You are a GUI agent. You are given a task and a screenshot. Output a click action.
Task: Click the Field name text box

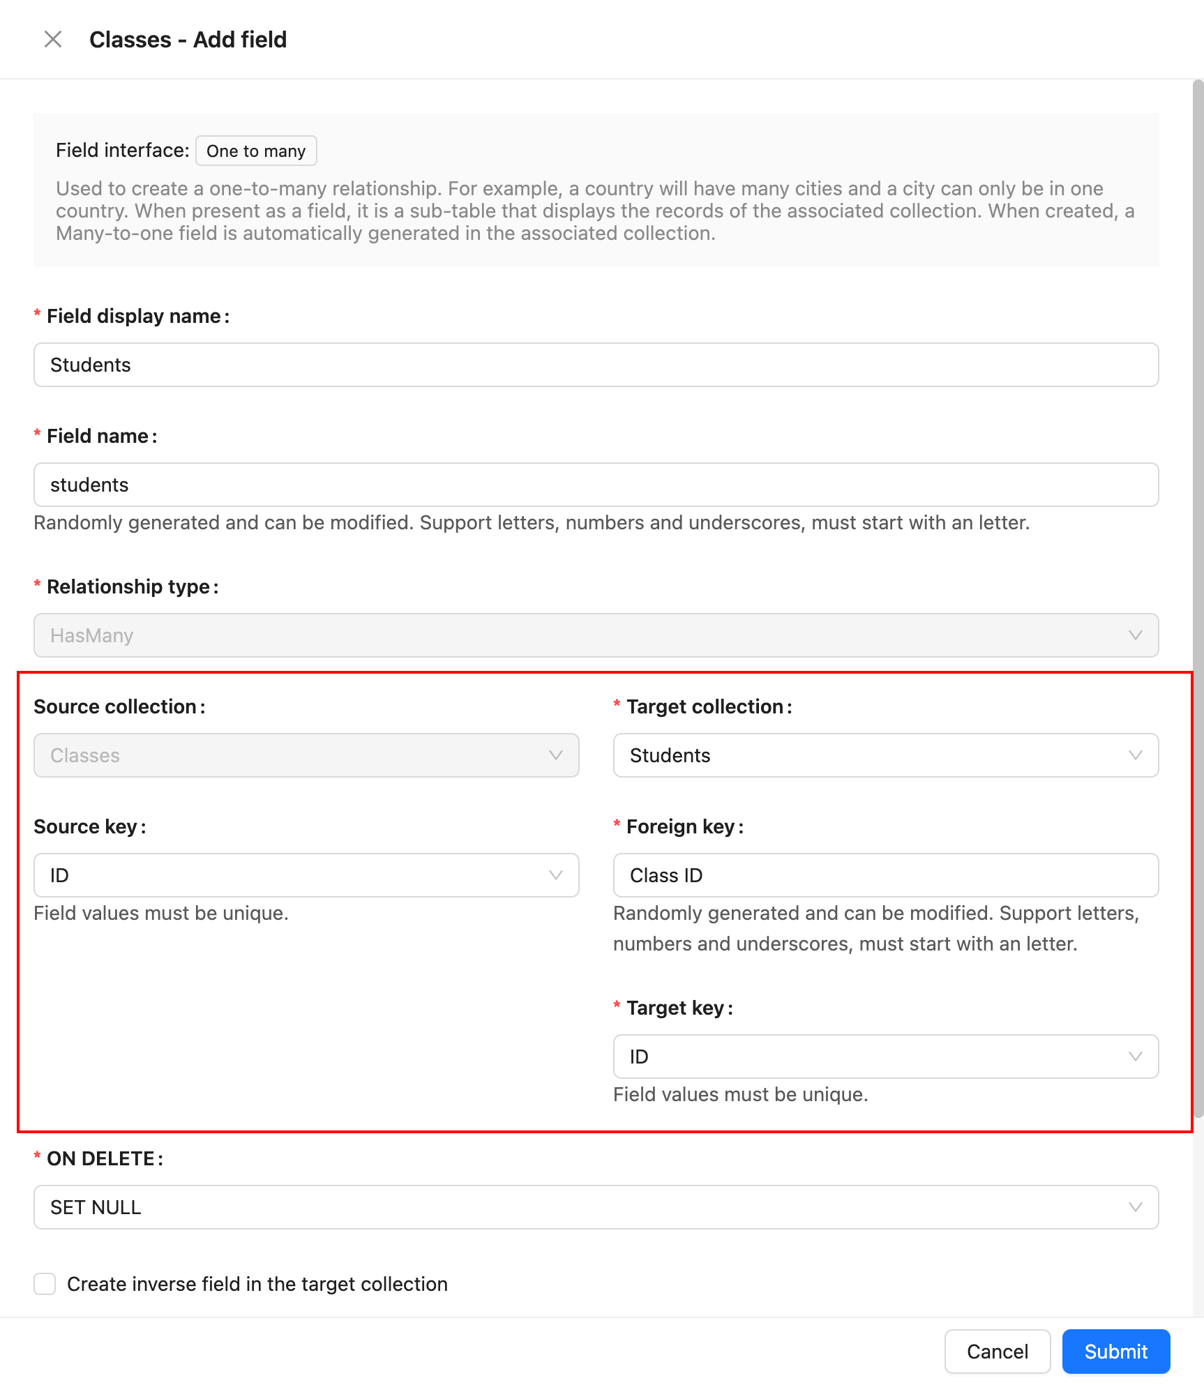[x=596, y=485]
